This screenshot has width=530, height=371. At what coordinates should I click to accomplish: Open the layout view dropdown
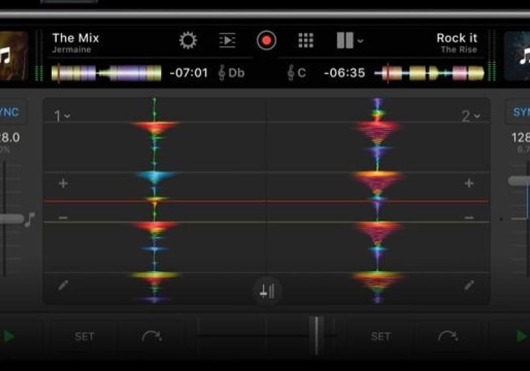pos(350,41)
